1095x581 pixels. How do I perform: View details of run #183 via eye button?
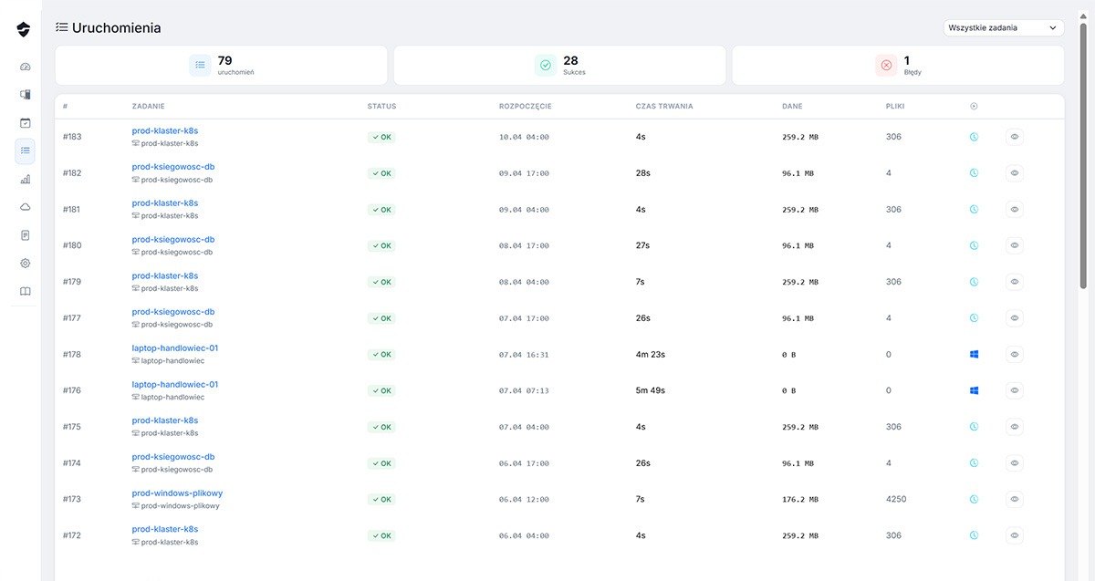click(1014, 137)
